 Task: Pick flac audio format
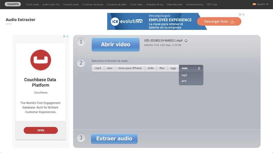pyautogui.click(x=162, y=68)
